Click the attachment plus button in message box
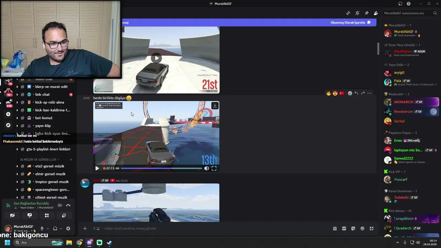The image size is (441, 248). click(x=85, y=228)
